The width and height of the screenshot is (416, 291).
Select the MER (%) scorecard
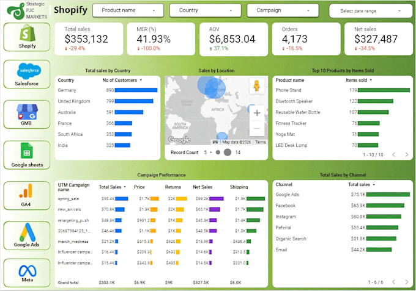point(161,39)
